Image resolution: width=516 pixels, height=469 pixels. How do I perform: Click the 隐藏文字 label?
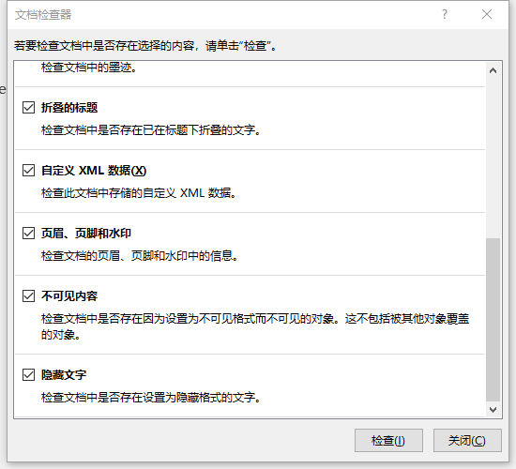click(x=64, y=375)
